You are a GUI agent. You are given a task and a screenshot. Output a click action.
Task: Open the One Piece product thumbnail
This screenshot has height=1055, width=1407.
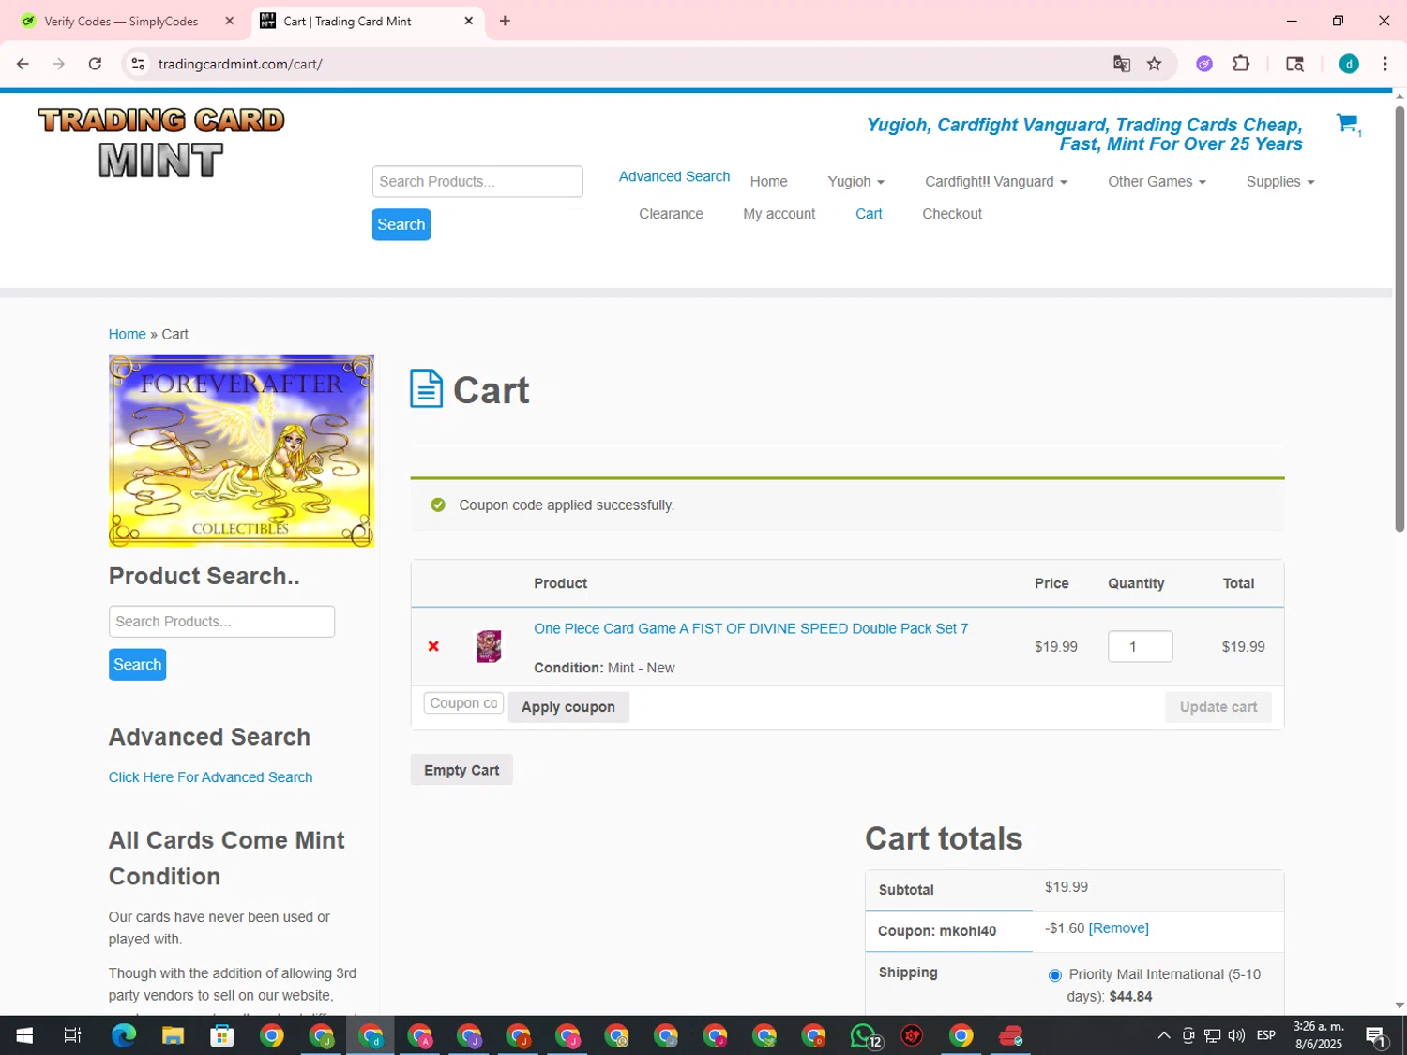pyautogui.click(x=489, y=646)
